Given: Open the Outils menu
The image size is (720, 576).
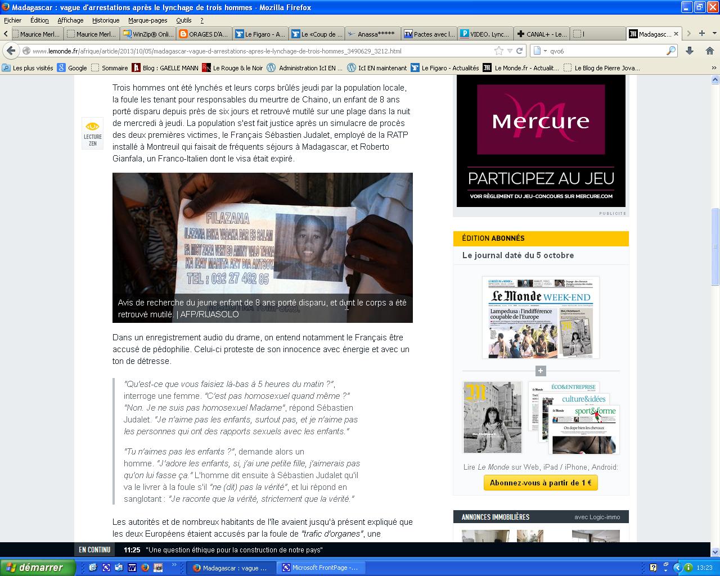Looking at the screenshot, I should pyautogui.click(x=183, y=20).
